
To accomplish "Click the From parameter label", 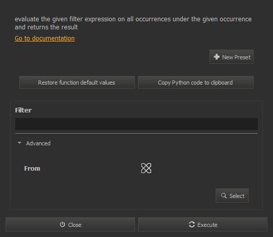I will [x=32, y=168].
